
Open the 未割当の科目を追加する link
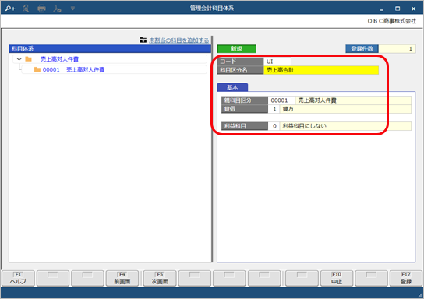178,40
